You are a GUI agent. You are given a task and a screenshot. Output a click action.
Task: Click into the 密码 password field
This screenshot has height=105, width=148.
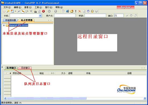pyautogui.click(x=95, y=16)
